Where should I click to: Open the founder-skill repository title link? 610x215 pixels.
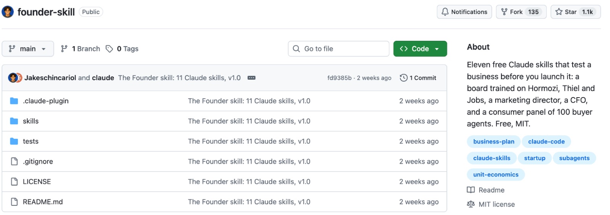click(46, 12)
